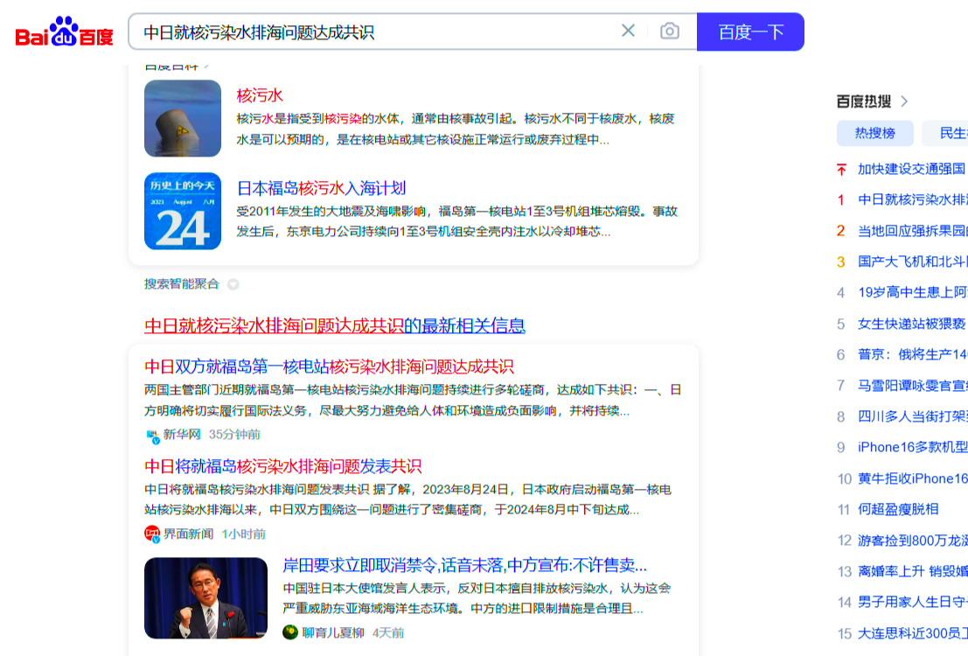Click 聊育儿夏柳 author avatar

(290, 632)
